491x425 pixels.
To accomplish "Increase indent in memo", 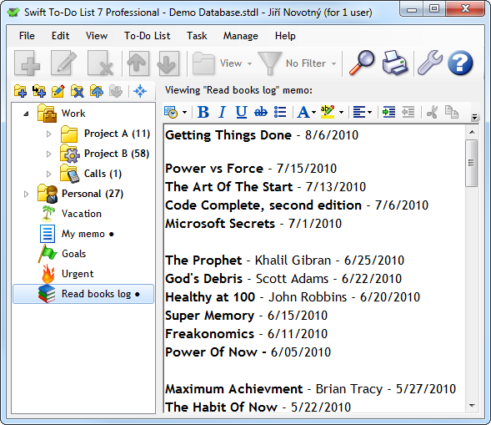I will [389, 112].
